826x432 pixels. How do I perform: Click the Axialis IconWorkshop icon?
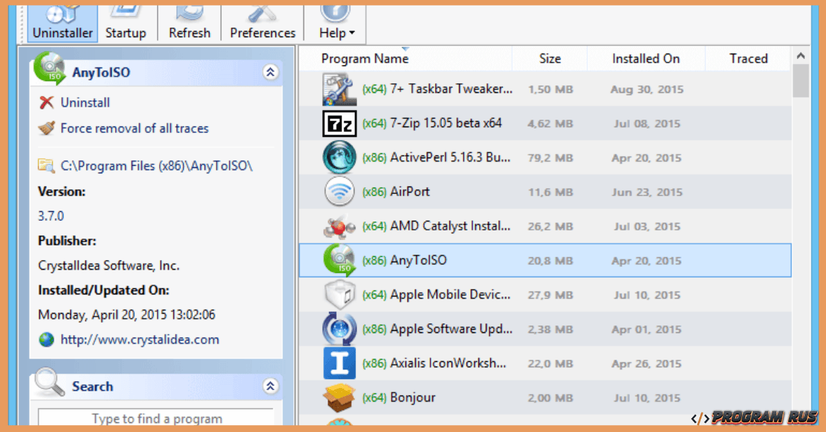pos(339,363)
